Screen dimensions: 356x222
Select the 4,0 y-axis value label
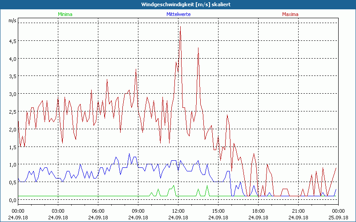pos(12,59)
